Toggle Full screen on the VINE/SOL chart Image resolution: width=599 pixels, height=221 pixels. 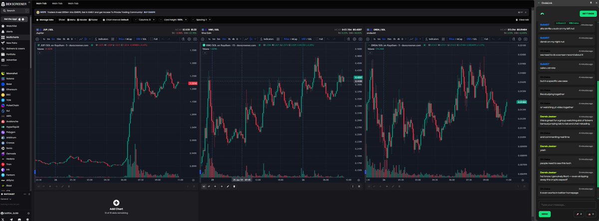click(x=319, y=39)
